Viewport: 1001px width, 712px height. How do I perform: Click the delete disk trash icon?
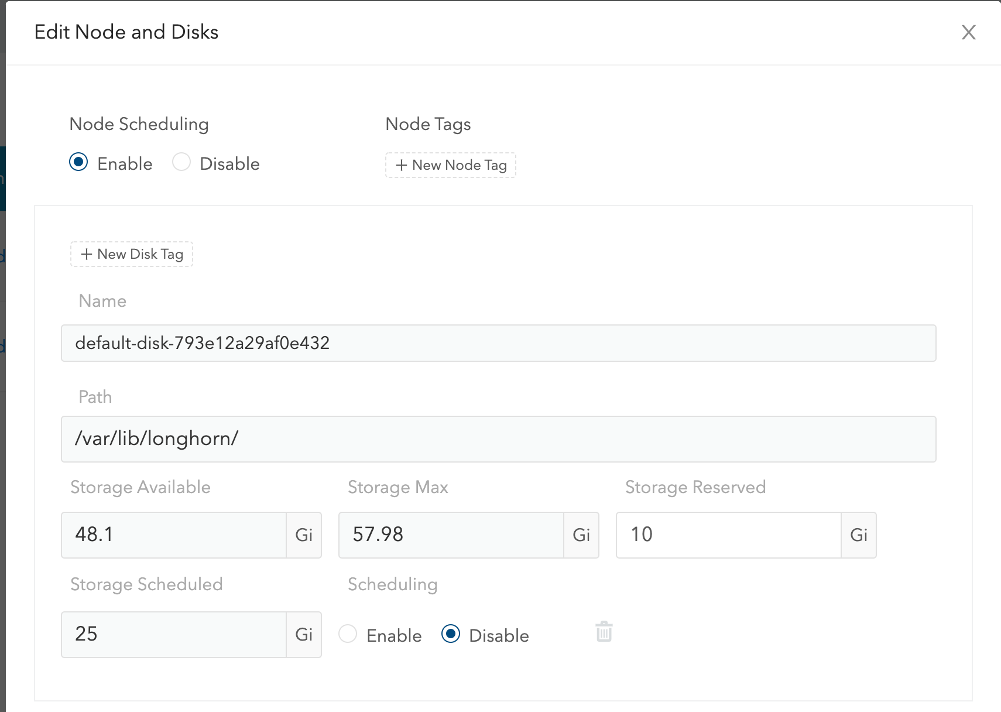coord(604,632)
